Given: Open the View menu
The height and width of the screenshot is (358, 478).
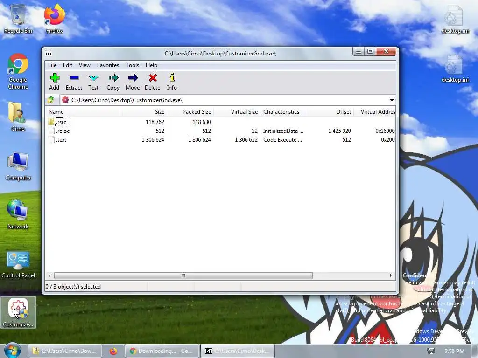Looking at the screenshot, I should 84,65.
